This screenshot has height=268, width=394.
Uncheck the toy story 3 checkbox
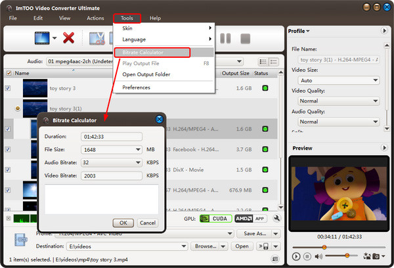coord(8,88)
